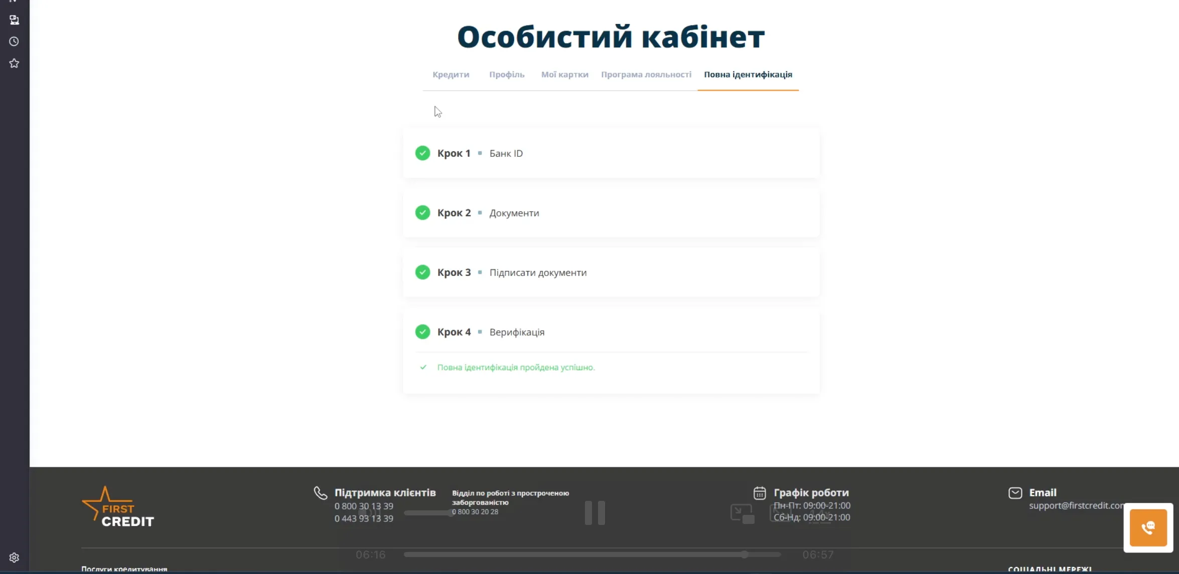Open the clock history icon in left sidebar
Viewport: 1179px width, 574px height.
tap(14, 42)
